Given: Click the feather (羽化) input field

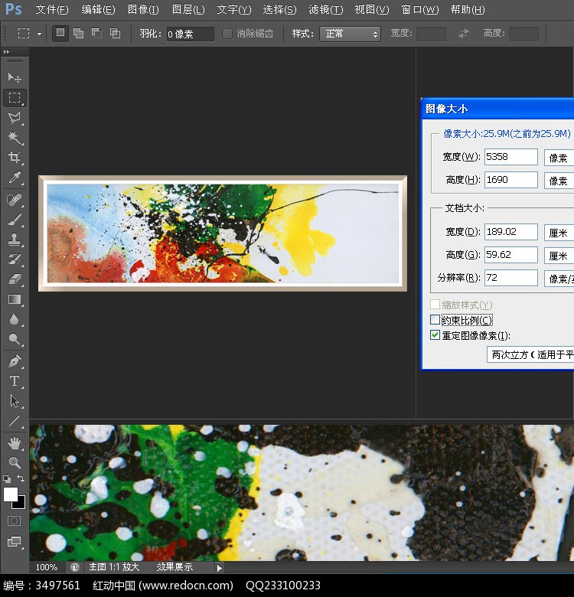Looking at the screenshot, I should [x=190, y=34].
